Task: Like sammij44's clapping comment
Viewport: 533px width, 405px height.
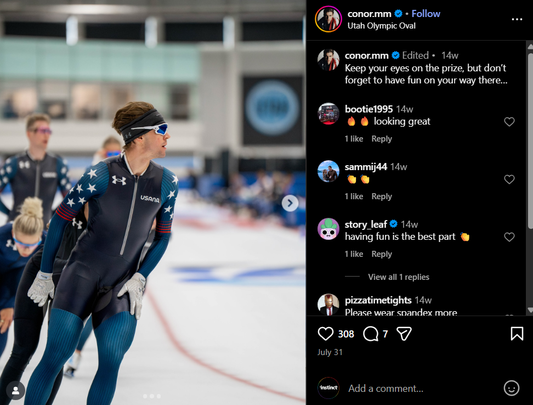Action: click(x=509, y=179)
